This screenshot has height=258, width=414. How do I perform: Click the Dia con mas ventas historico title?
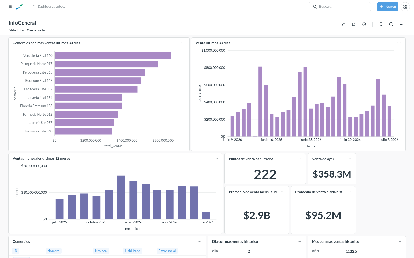tap(235, 241)
